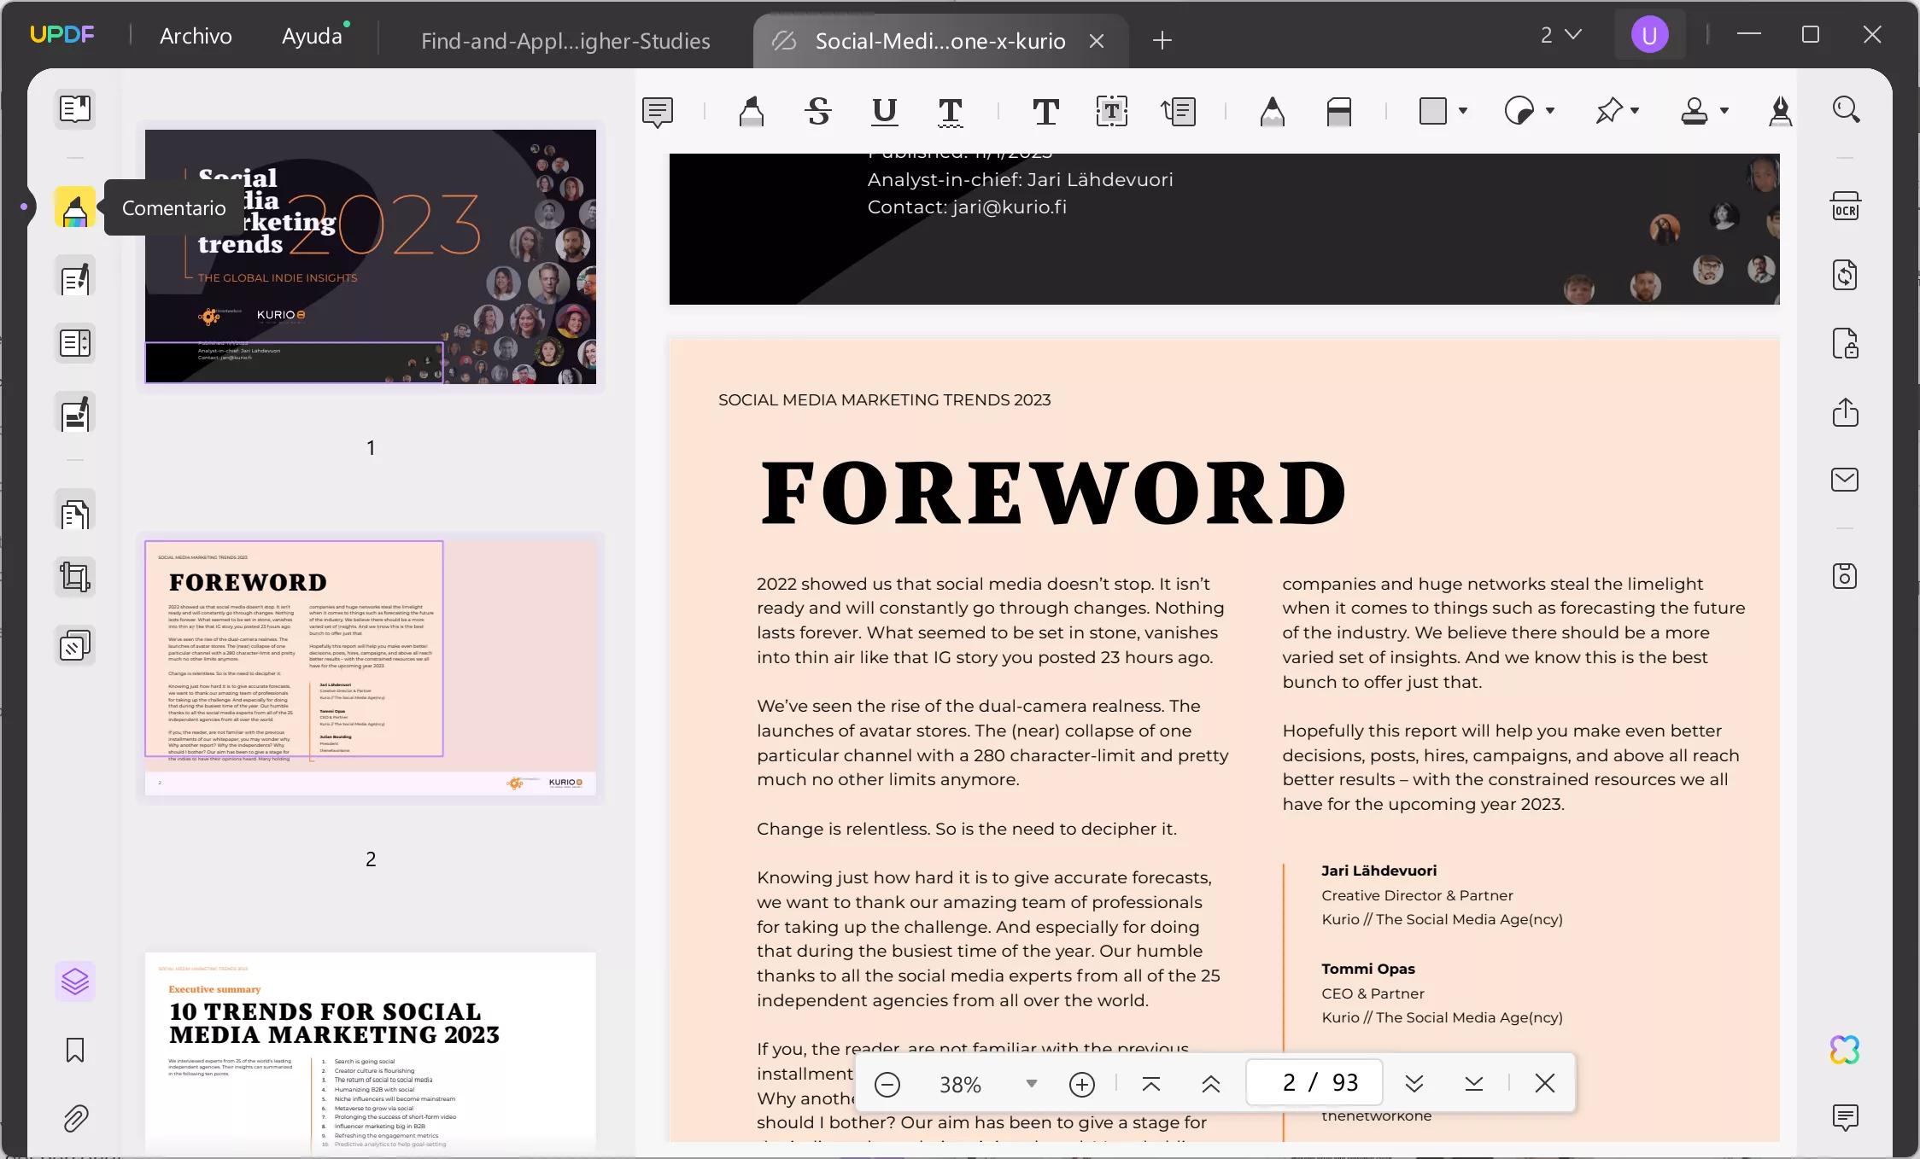Open the Share file icon

click(x=1846, y=412)
